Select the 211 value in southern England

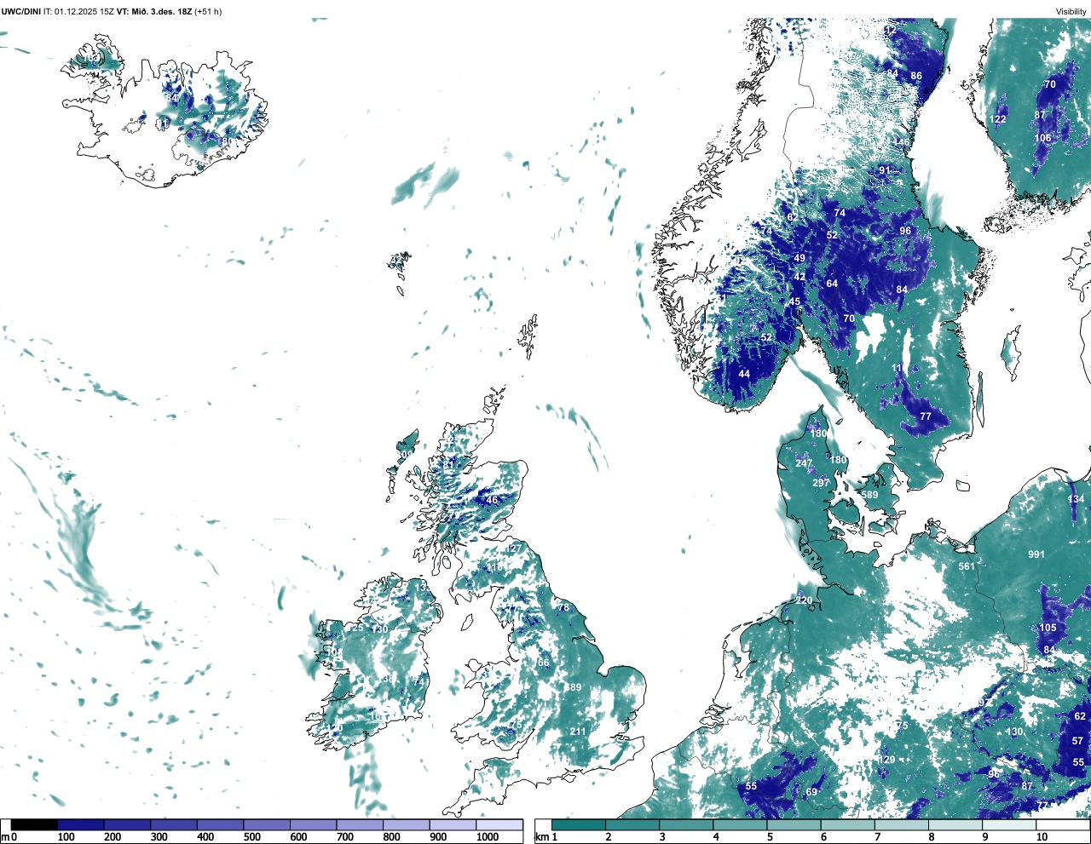coord(578,732)
